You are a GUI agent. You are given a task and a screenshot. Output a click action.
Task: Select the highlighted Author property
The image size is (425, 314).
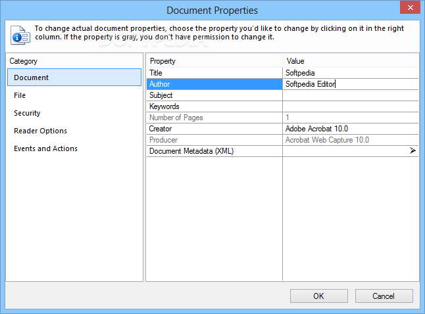[214, 84]
